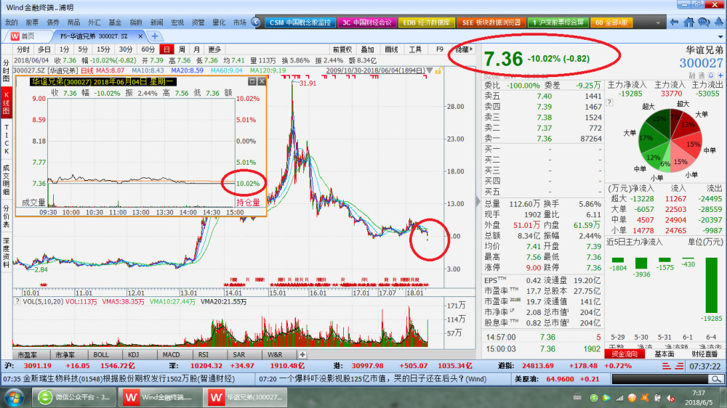Add stock to watchlist with blue plus icon
The width and height of the screenshot is (727, 408).
click(x=720, y=75)
